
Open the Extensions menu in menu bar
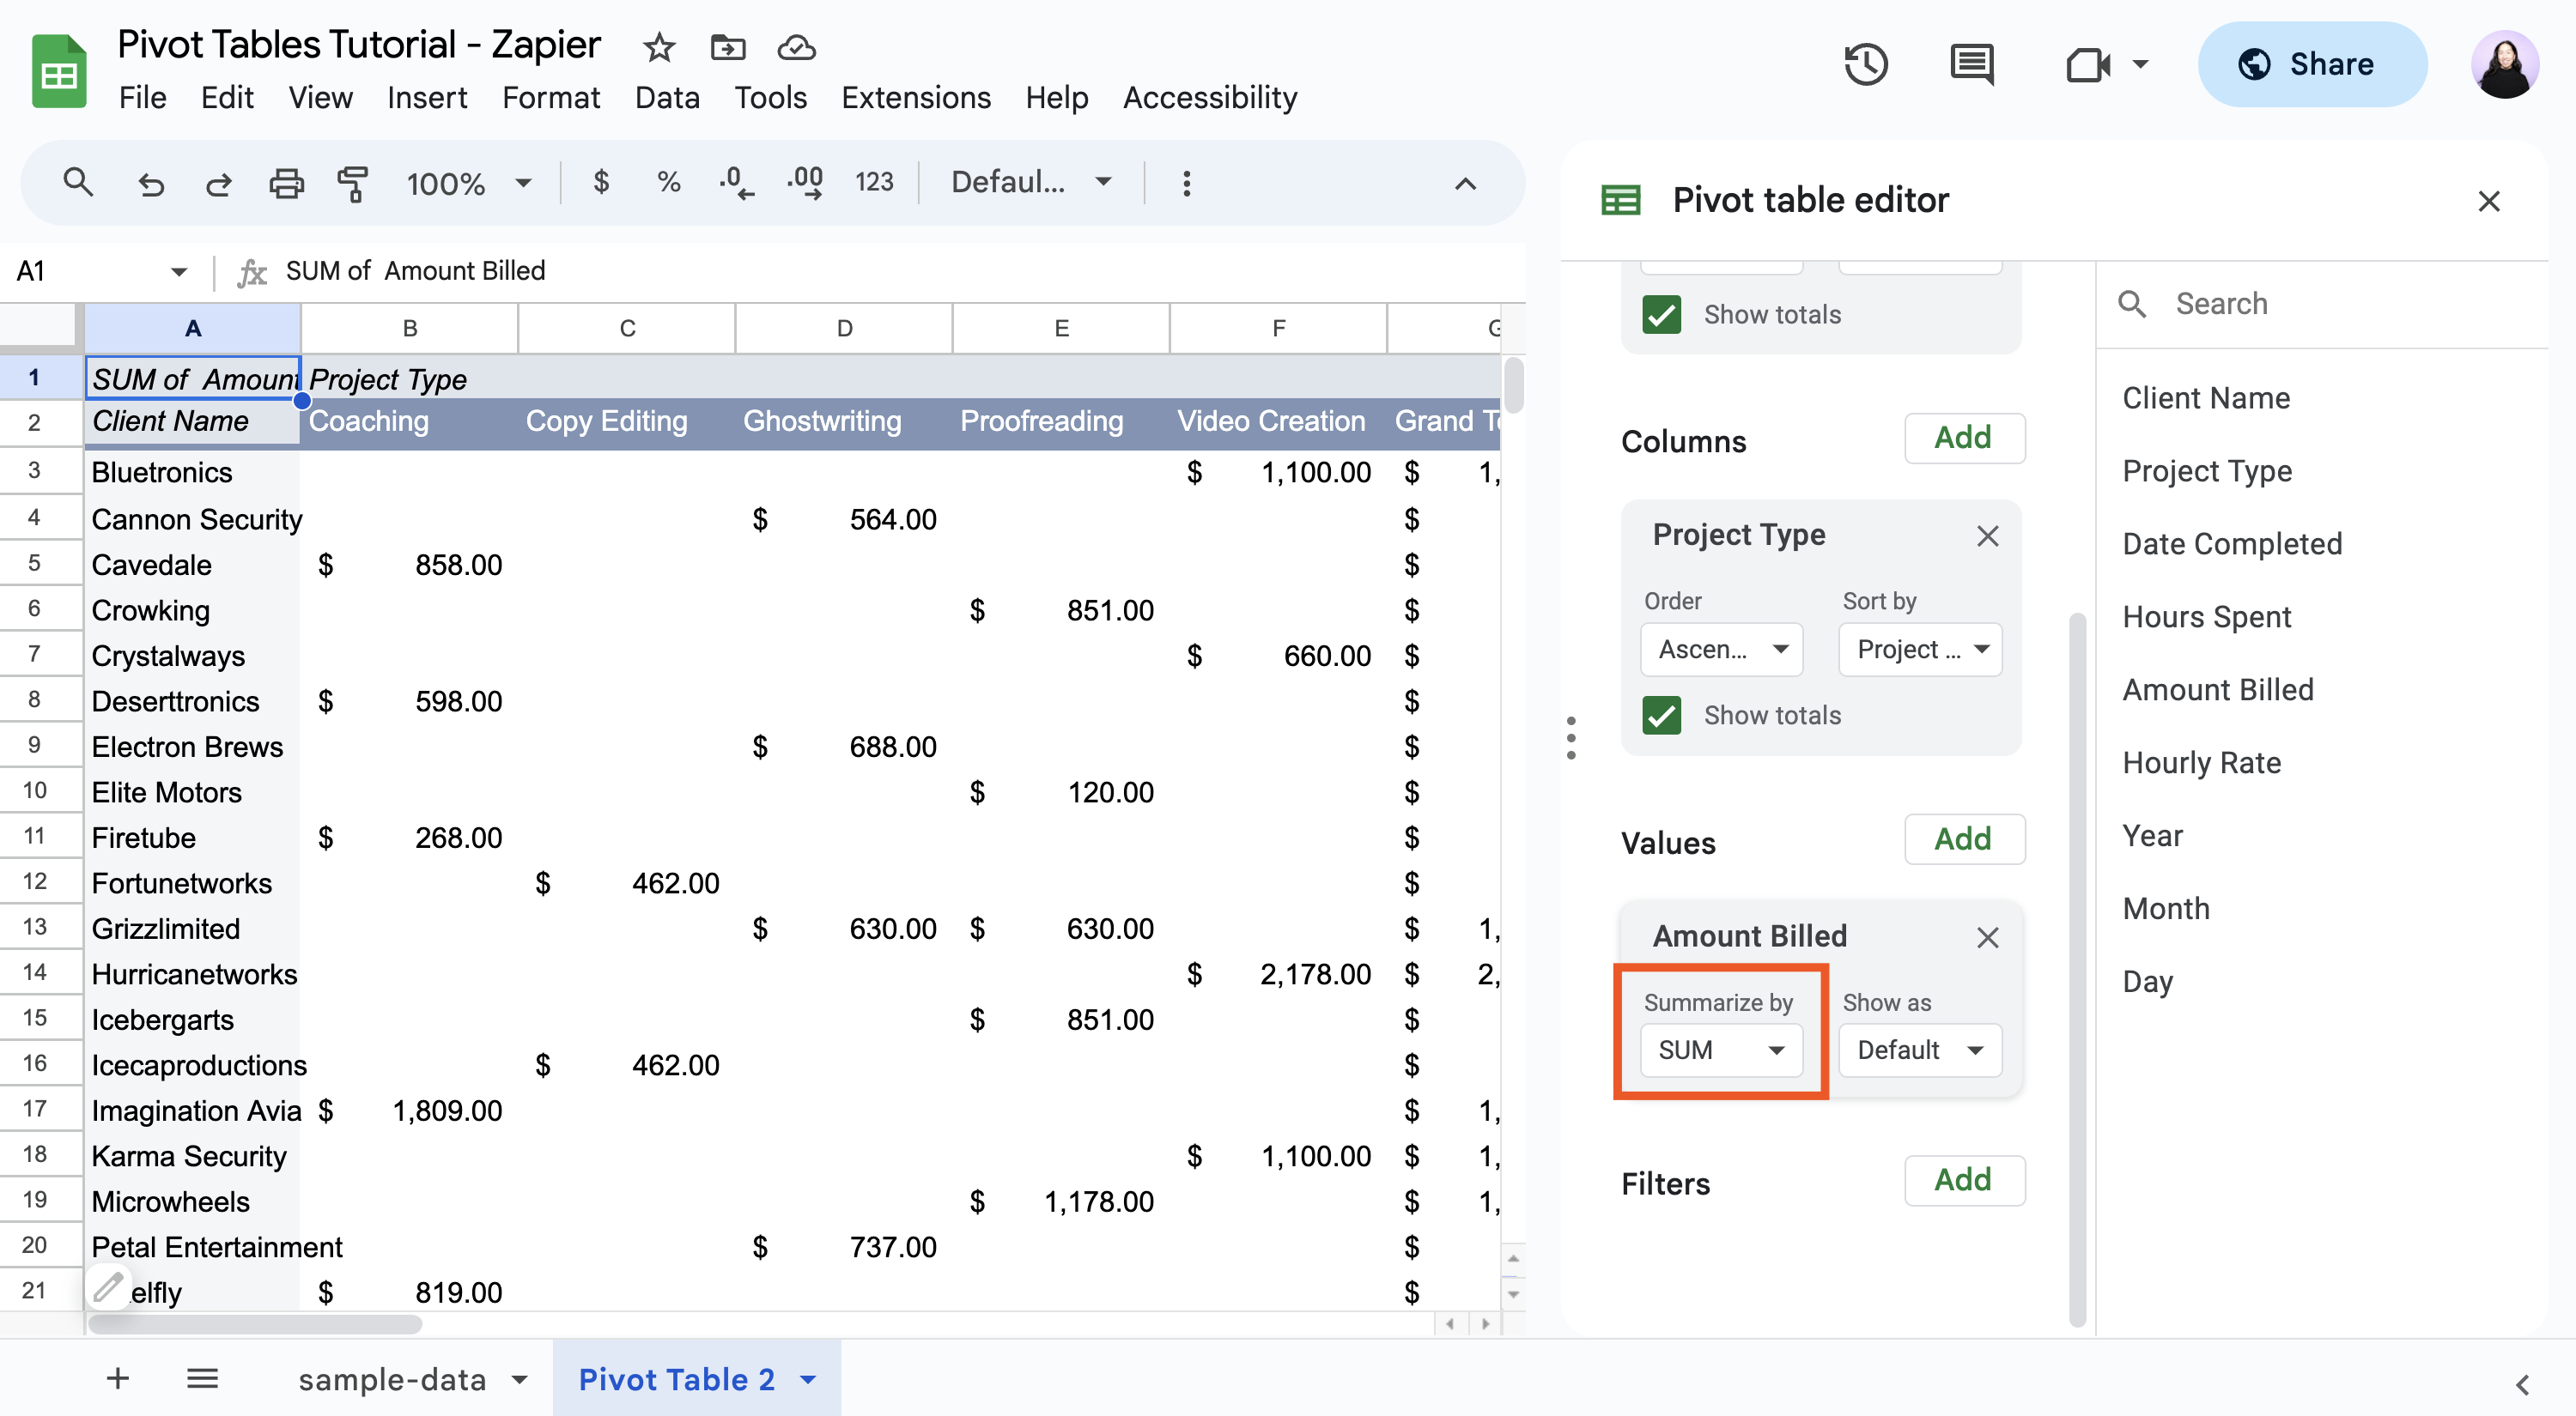click(x=915, y=96)
